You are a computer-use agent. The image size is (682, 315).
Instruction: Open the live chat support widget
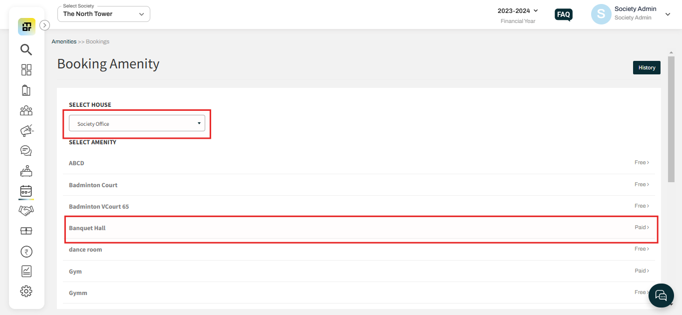[x=661, y=295]
